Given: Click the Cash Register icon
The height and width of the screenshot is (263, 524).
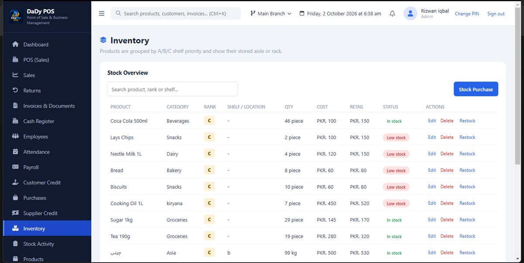Looking at the screenshot, I should click(x=15, y=121).
